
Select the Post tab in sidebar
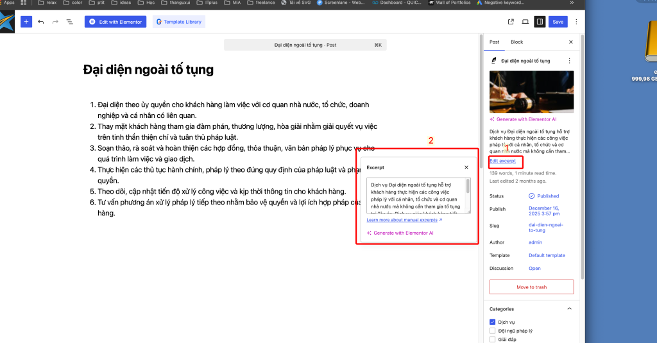(495, 42)
